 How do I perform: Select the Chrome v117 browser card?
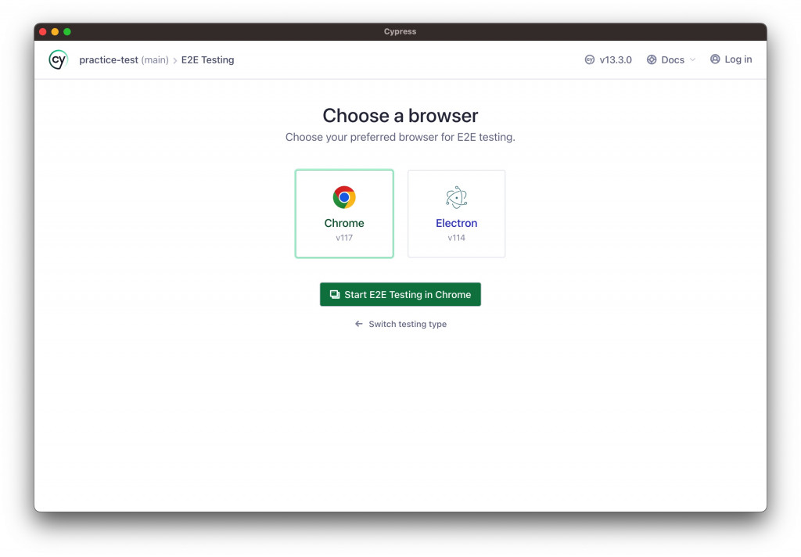tap(344, 214)
